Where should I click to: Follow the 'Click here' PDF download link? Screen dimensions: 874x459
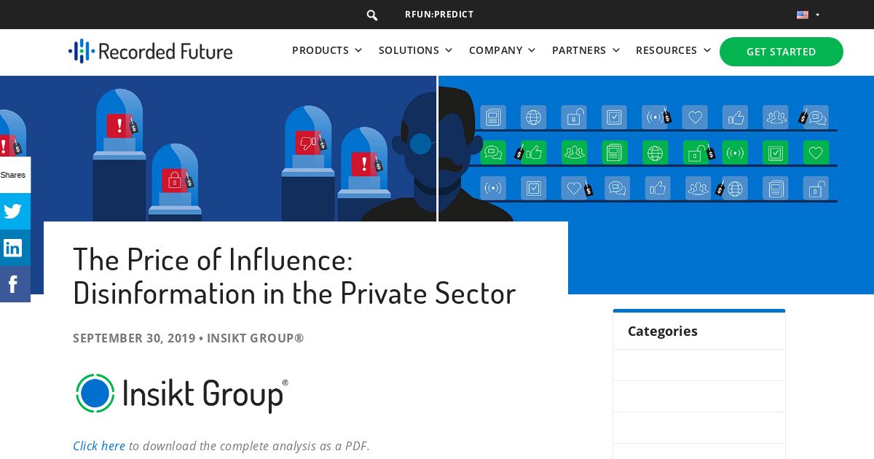99,446
